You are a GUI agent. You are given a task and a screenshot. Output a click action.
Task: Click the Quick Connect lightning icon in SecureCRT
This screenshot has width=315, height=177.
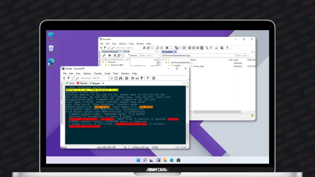pos(68,78)
